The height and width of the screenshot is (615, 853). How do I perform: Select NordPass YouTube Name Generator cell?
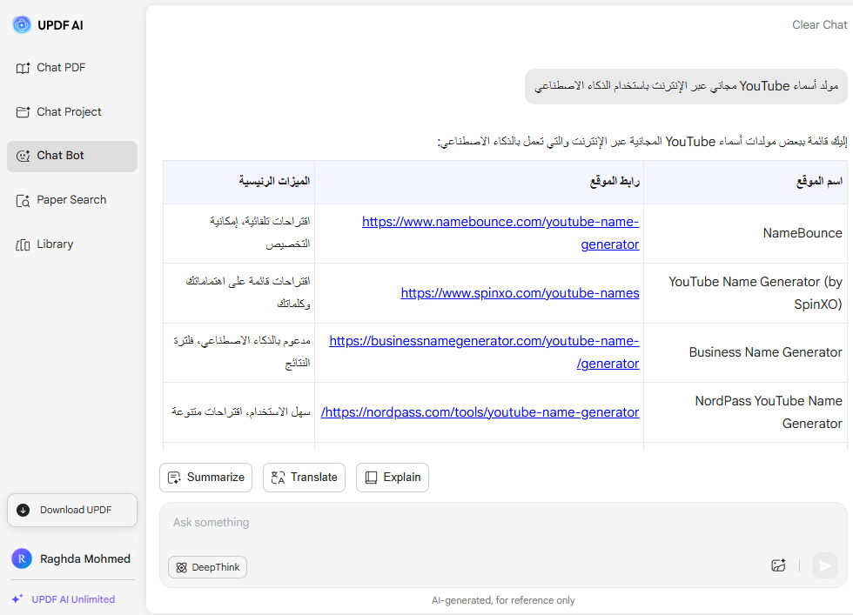pos(745,412)
